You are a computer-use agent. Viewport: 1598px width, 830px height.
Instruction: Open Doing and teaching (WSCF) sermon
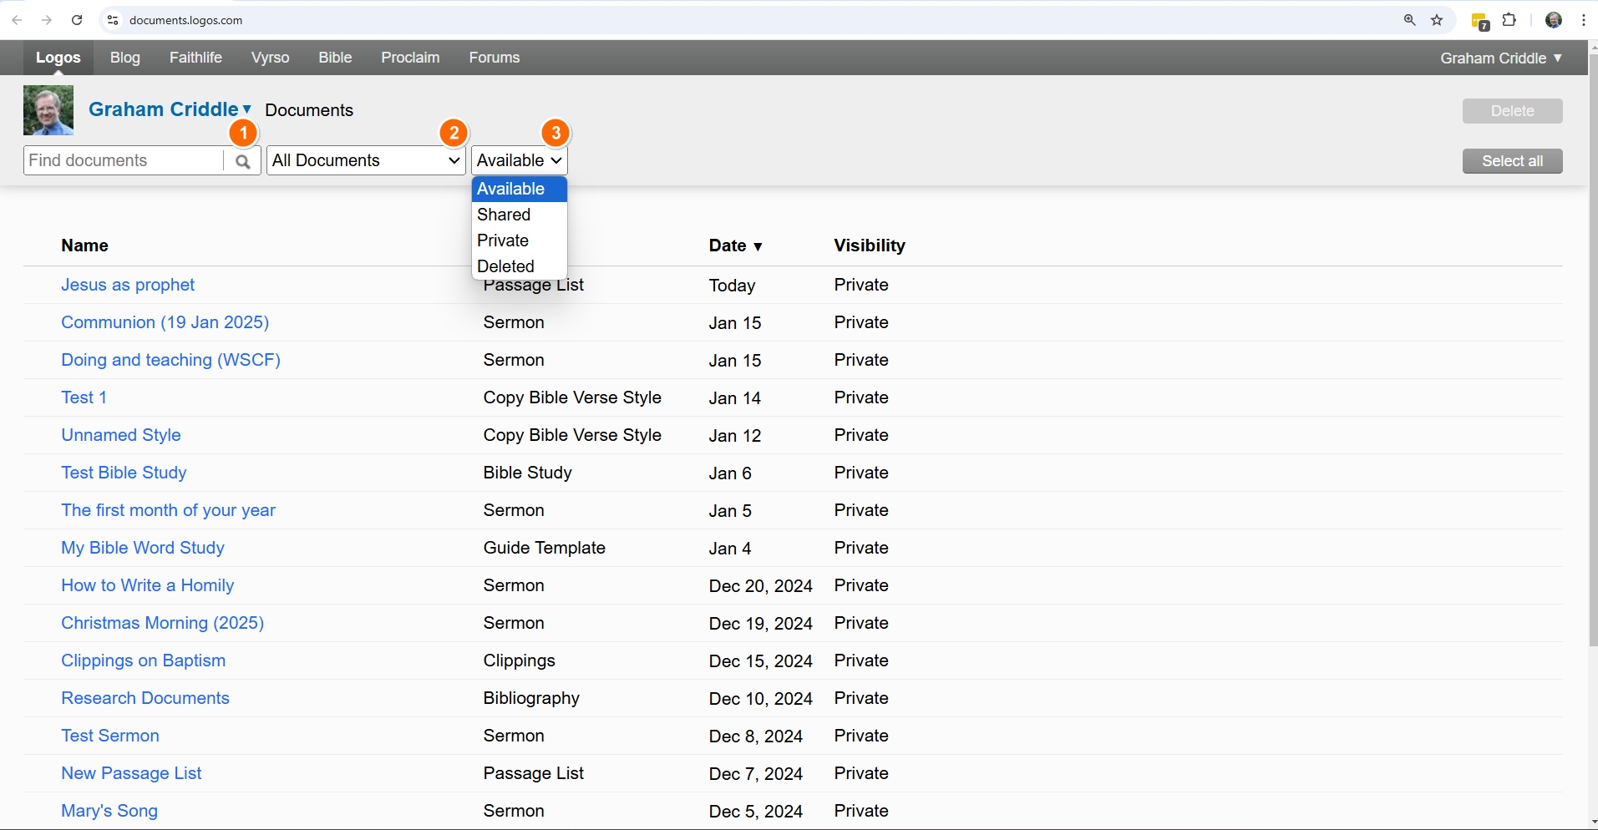pos(171,360)
